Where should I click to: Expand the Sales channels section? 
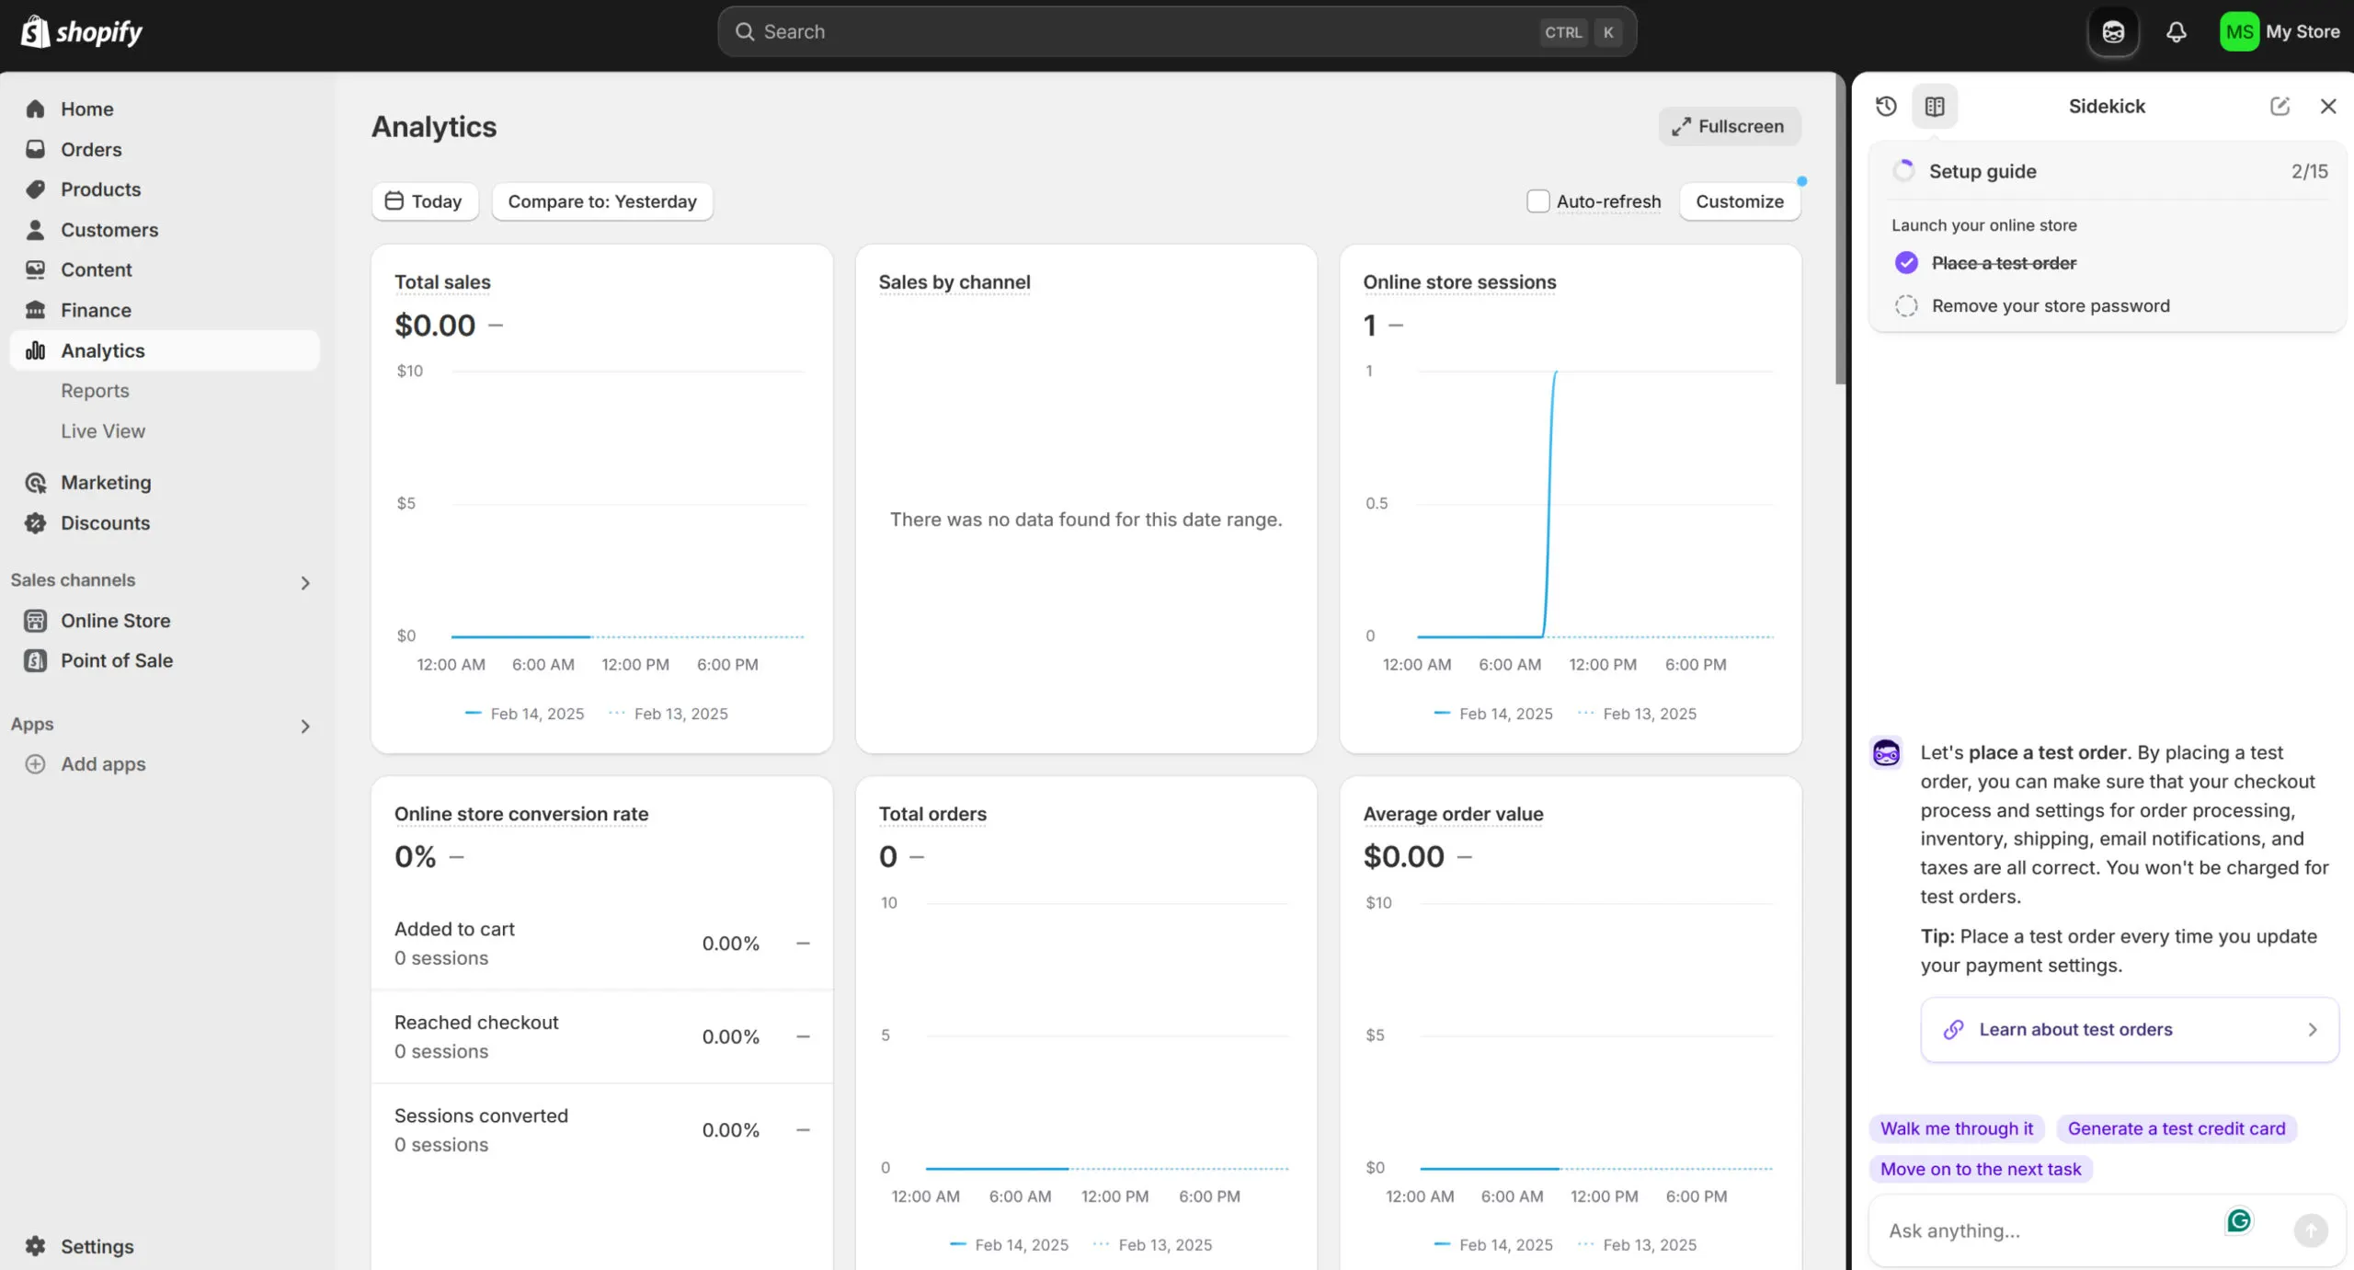pyautogui.click(x=304, y=582)
